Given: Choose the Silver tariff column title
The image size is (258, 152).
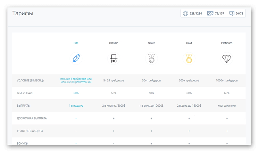Looking at the screenshot, I should point(151,43).
